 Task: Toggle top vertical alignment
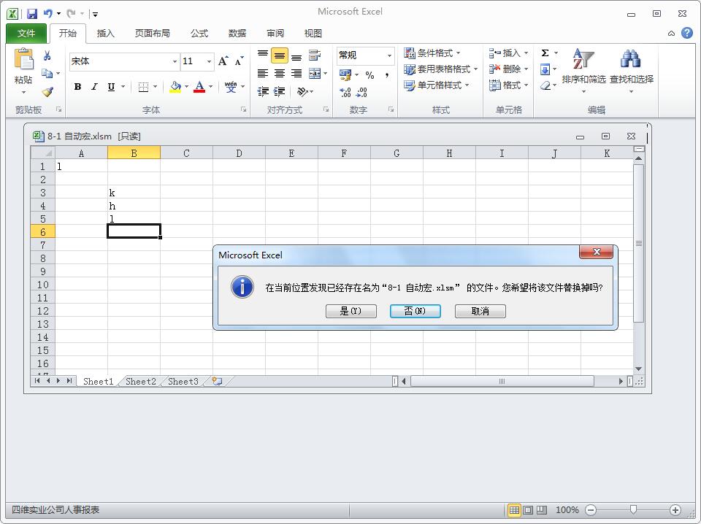coord(263,55)
